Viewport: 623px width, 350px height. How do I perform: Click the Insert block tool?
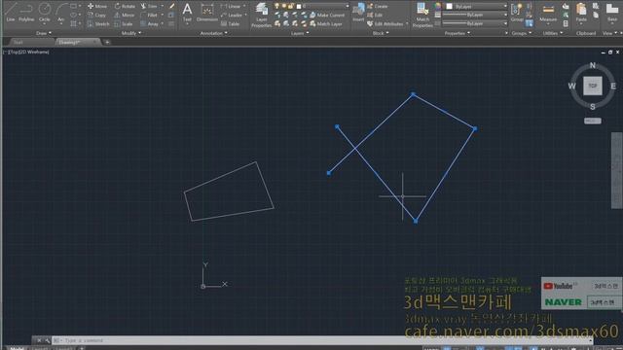pyautogui.click(x=358, y=12)
